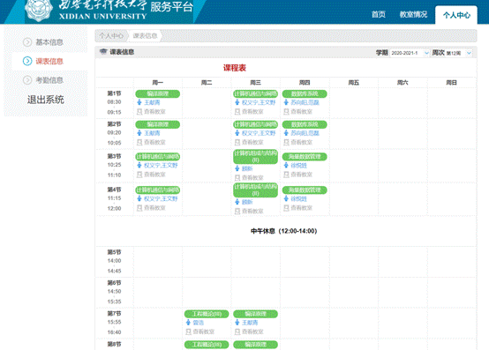The height and width of the screenshot is (350, 489).
Task: Click teacher names link in Wednesday 第2节
Action: (259, 133)
